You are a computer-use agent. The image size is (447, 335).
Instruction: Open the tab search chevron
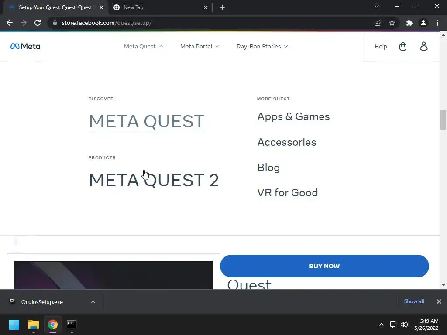tap(377, 6)
